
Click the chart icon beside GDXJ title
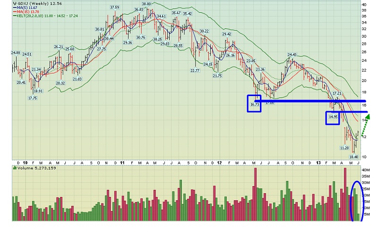(x=15, y=3)
